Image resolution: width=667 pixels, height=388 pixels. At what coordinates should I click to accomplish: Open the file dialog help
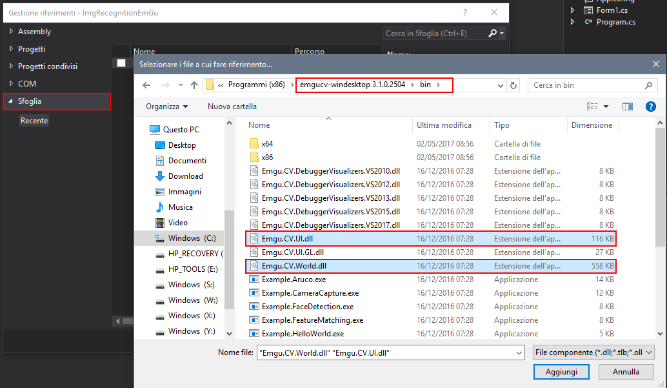(650, 107)
